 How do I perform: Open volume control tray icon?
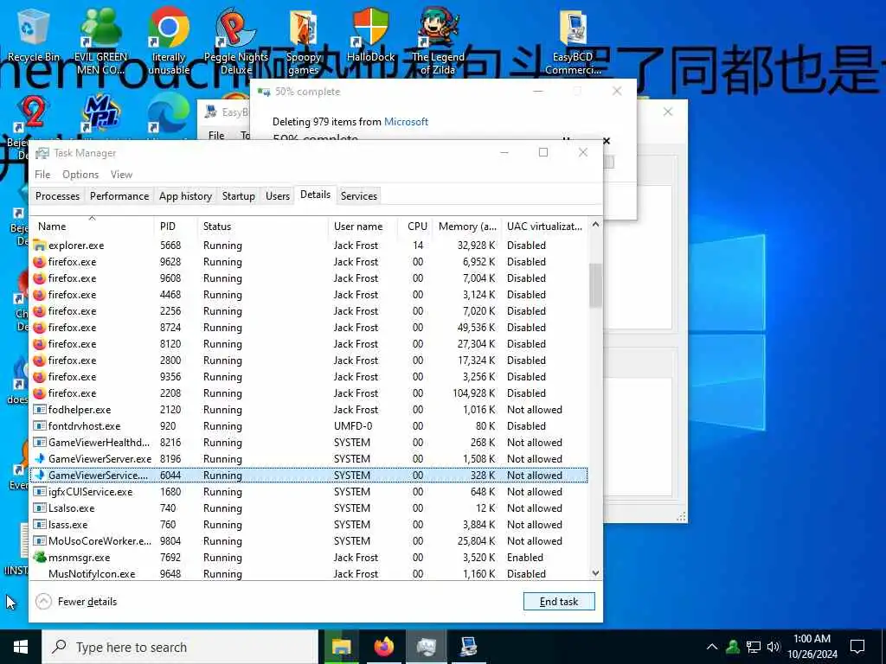pos(774,647)
